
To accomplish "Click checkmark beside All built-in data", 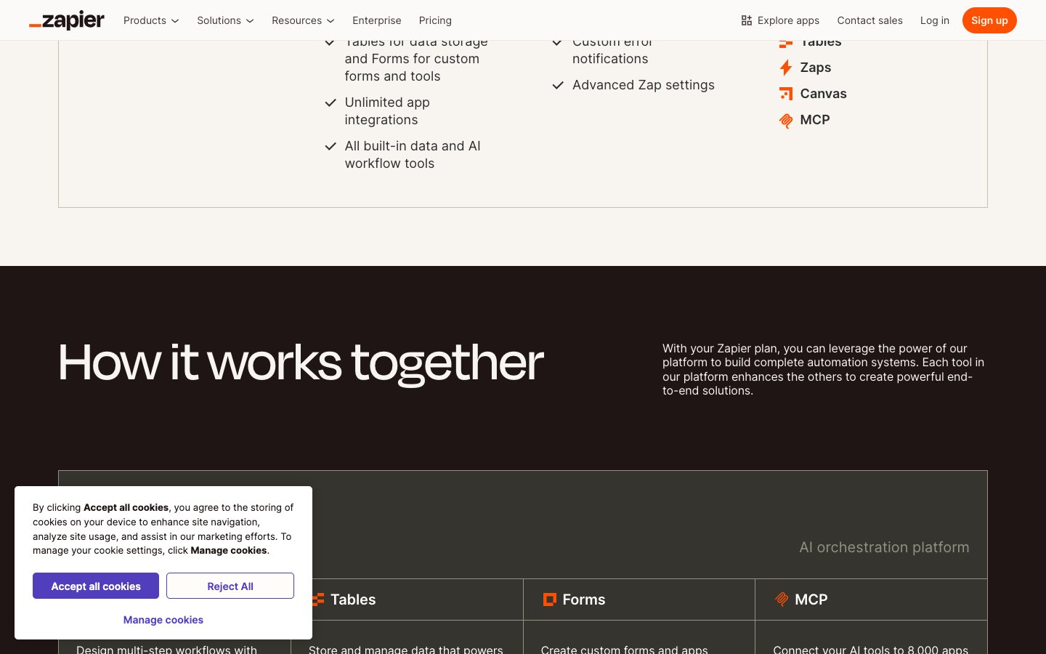I will (x=331, y=146).
